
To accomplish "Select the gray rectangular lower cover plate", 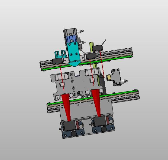I will (x=86, y=110).
